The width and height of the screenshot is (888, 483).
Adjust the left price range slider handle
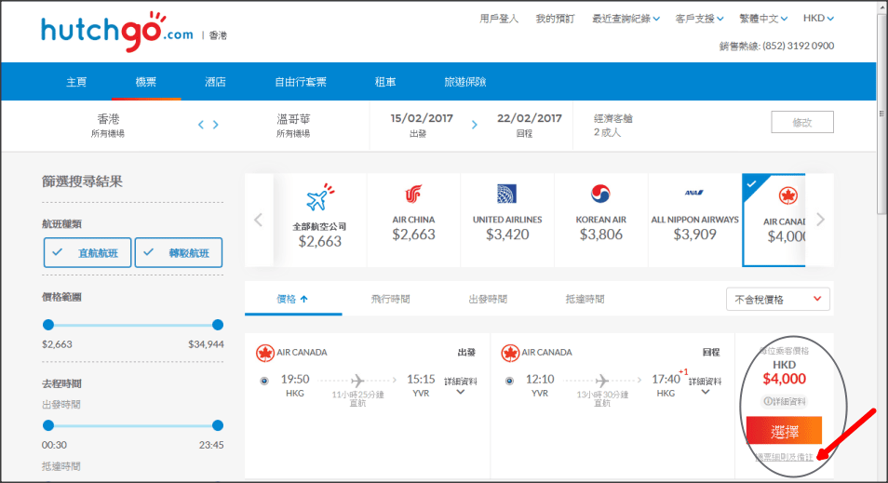pyautogui.click(x=48, y=325)
